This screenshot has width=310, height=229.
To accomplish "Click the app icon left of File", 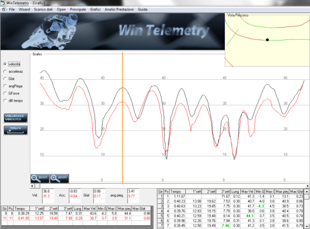I will click(4, 9).
